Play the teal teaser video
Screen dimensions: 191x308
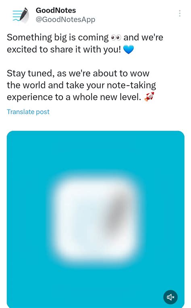pos(95,219)
